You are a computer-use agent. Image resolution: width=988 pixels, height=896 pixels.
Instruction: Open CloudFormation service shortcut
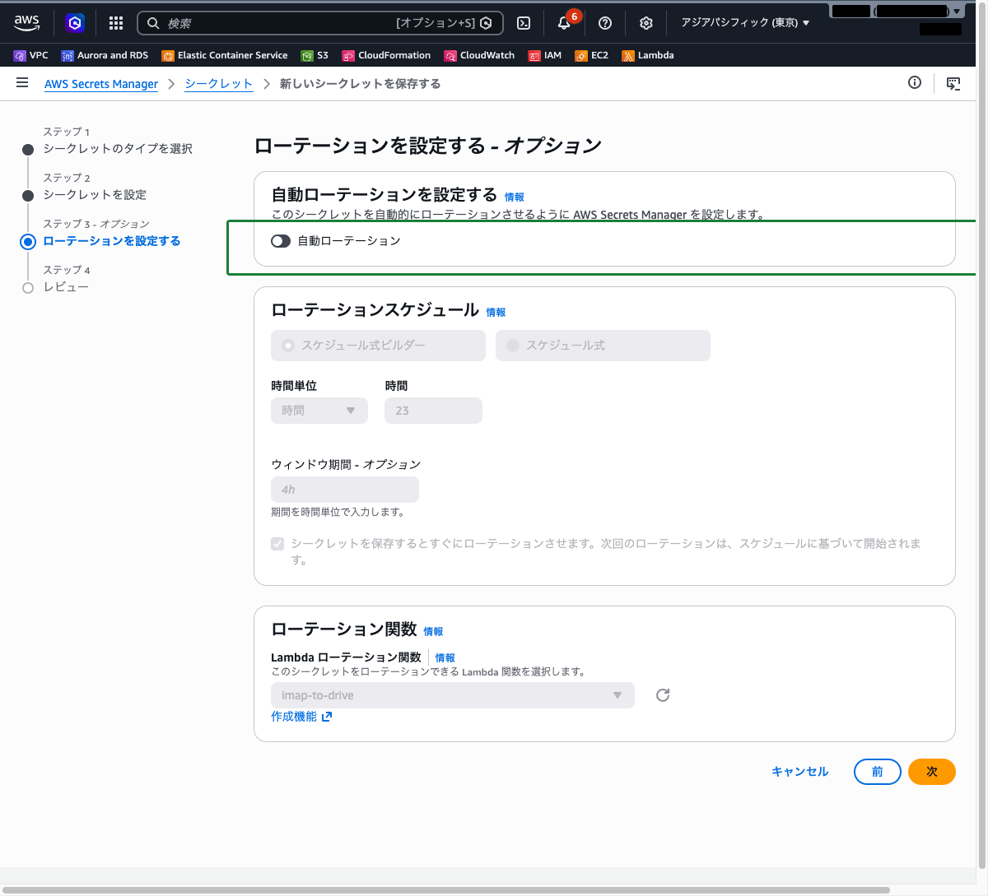(386, 55)
